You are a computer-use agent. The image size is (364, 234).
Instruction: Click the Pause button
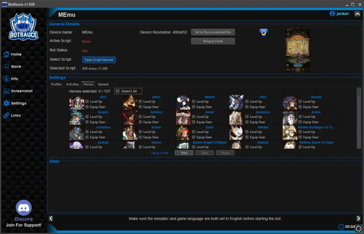[x=225, y=153]
